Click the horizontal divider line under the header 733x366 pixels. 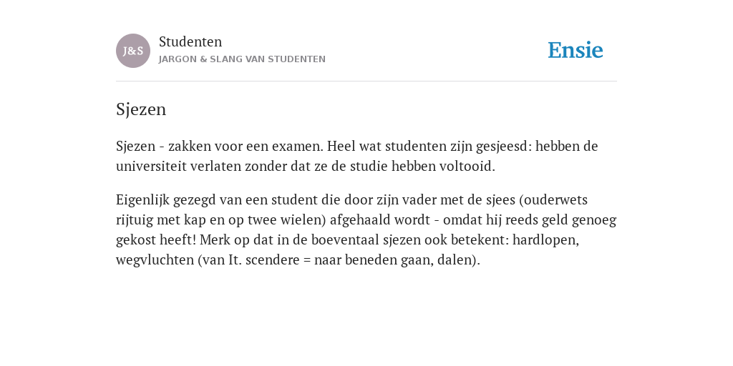366,81
